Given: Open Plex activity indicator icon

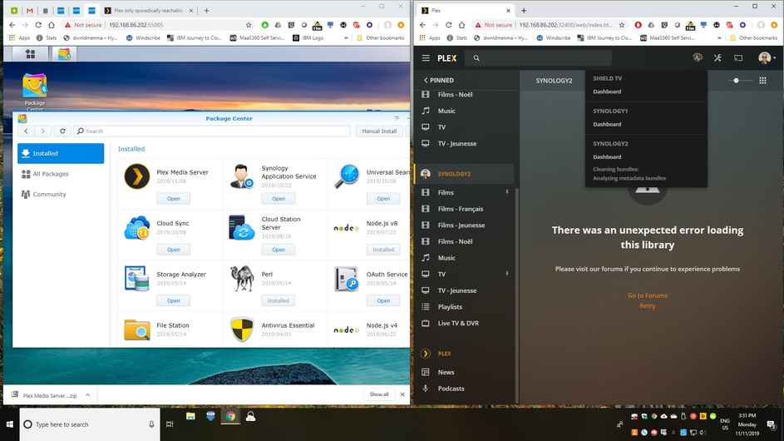Looking at the screenshot, I should [x=698, y=58].
